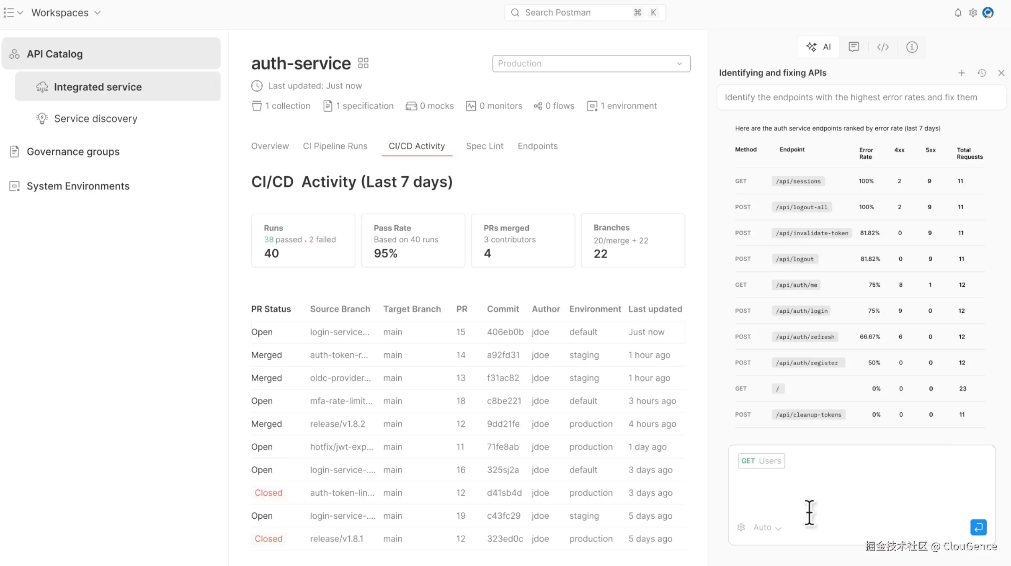Screen dimensions: 1011x566
Task: Open the Runs summary card
Action: coord(303,241)
